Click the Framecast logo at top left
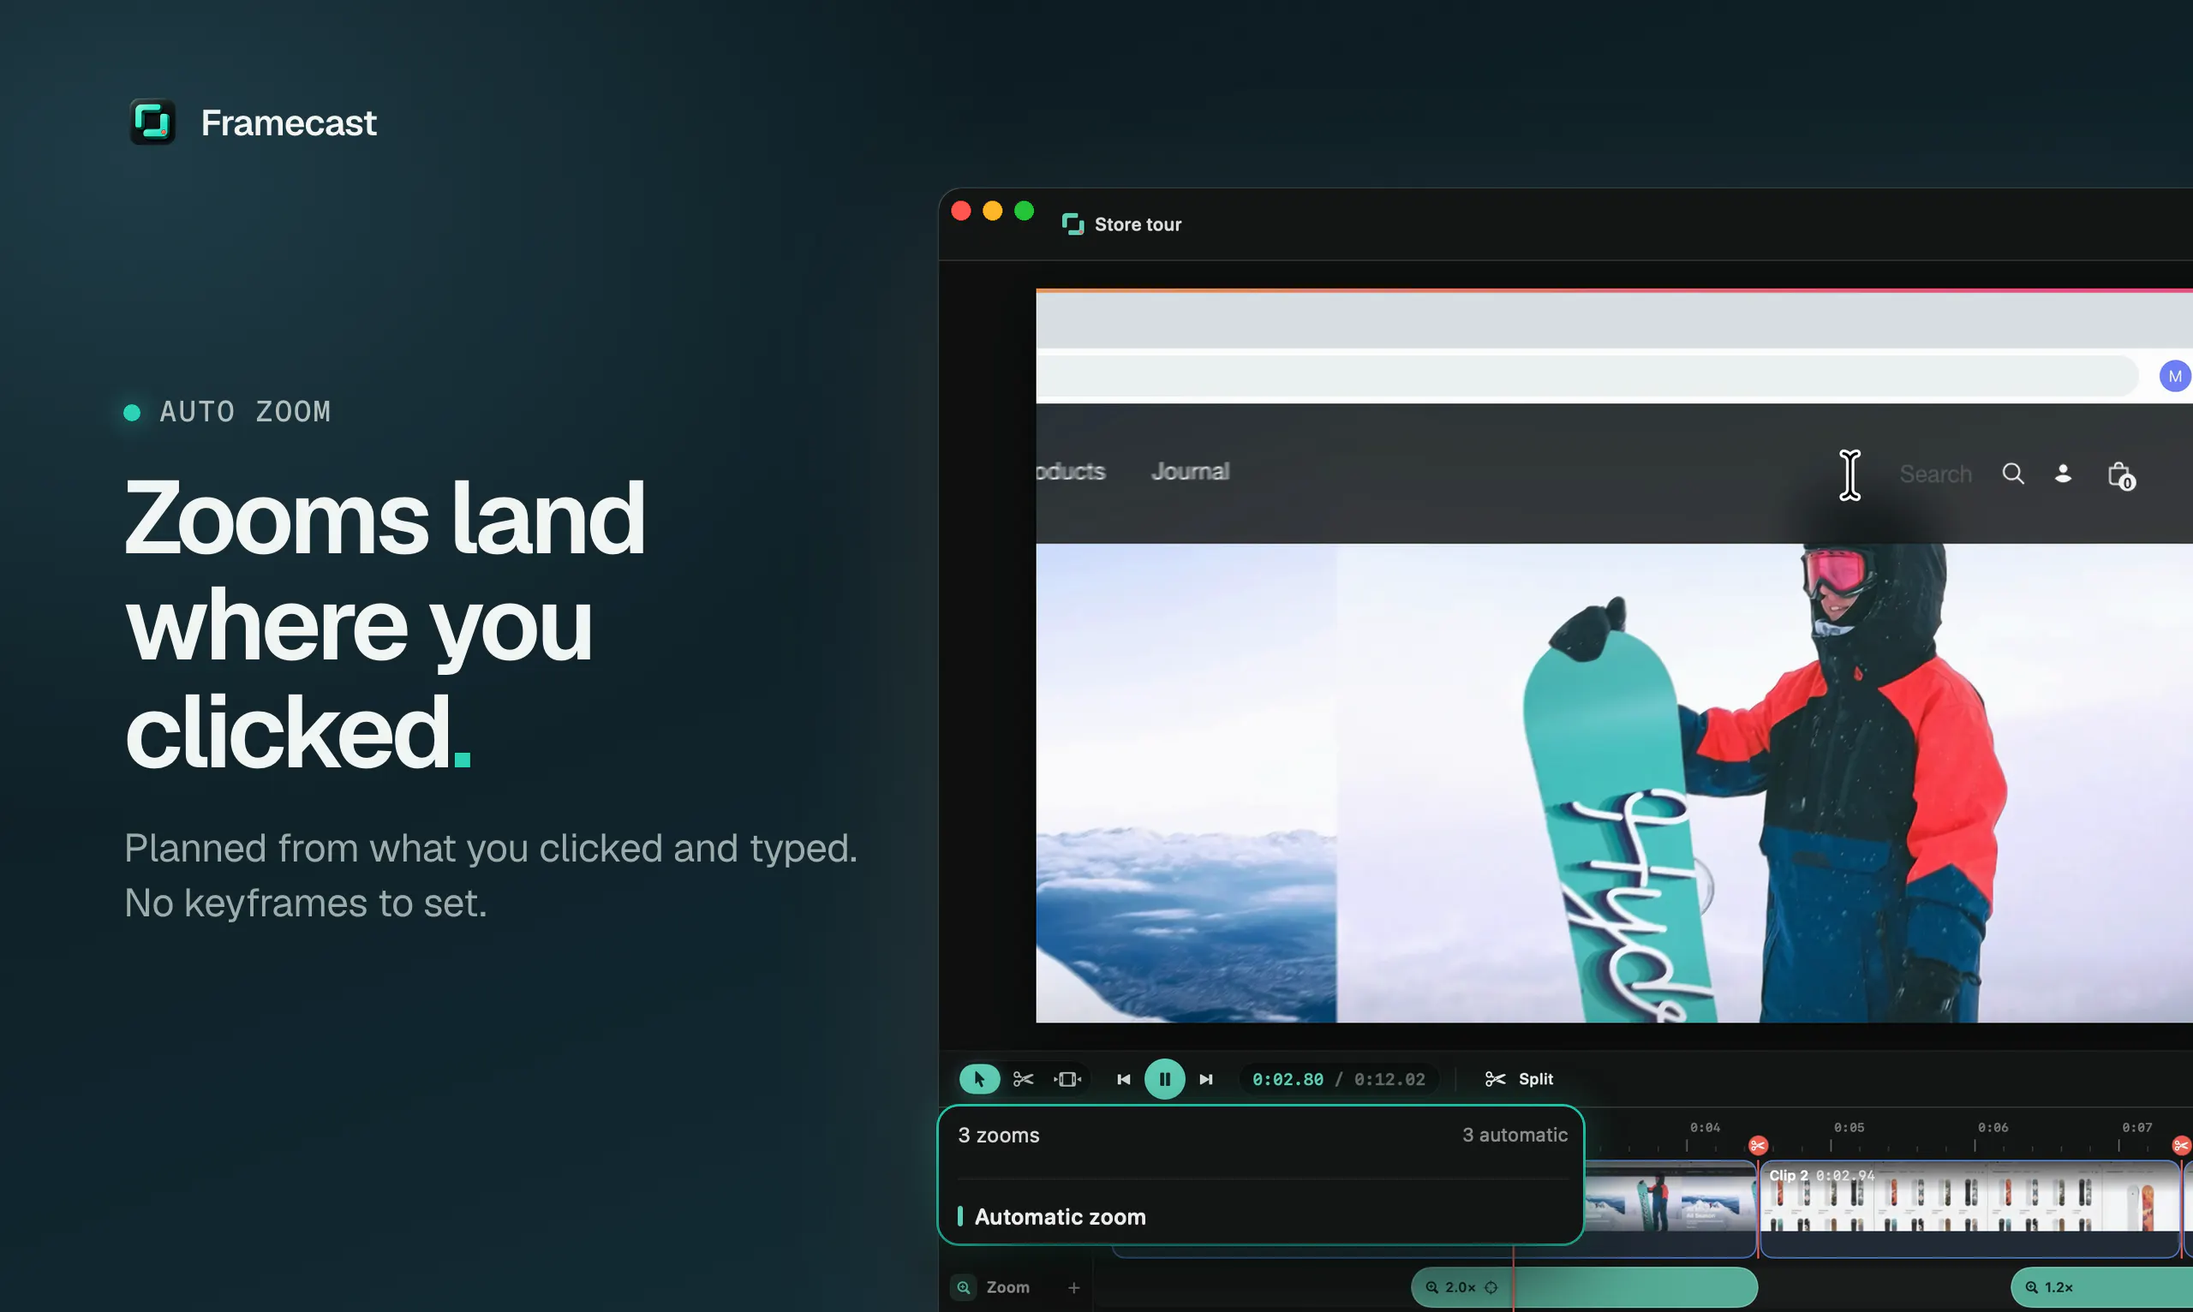The image size is (2193, 1312). click(x=152, y=122)
